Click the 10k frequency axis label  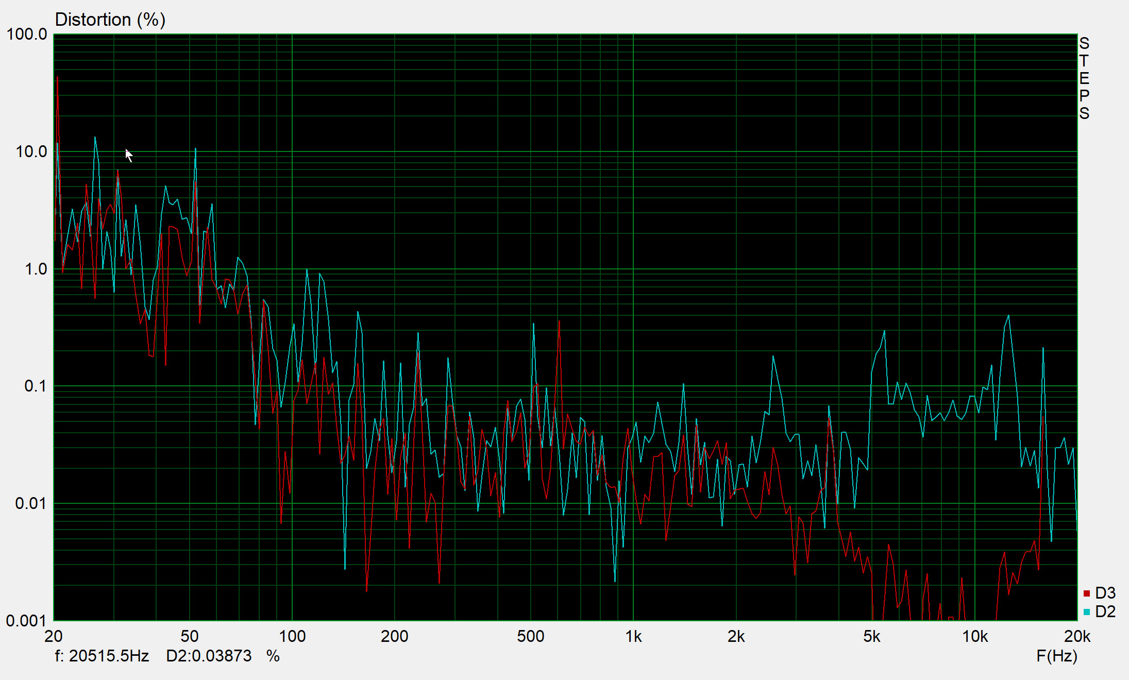pos(975,637)
